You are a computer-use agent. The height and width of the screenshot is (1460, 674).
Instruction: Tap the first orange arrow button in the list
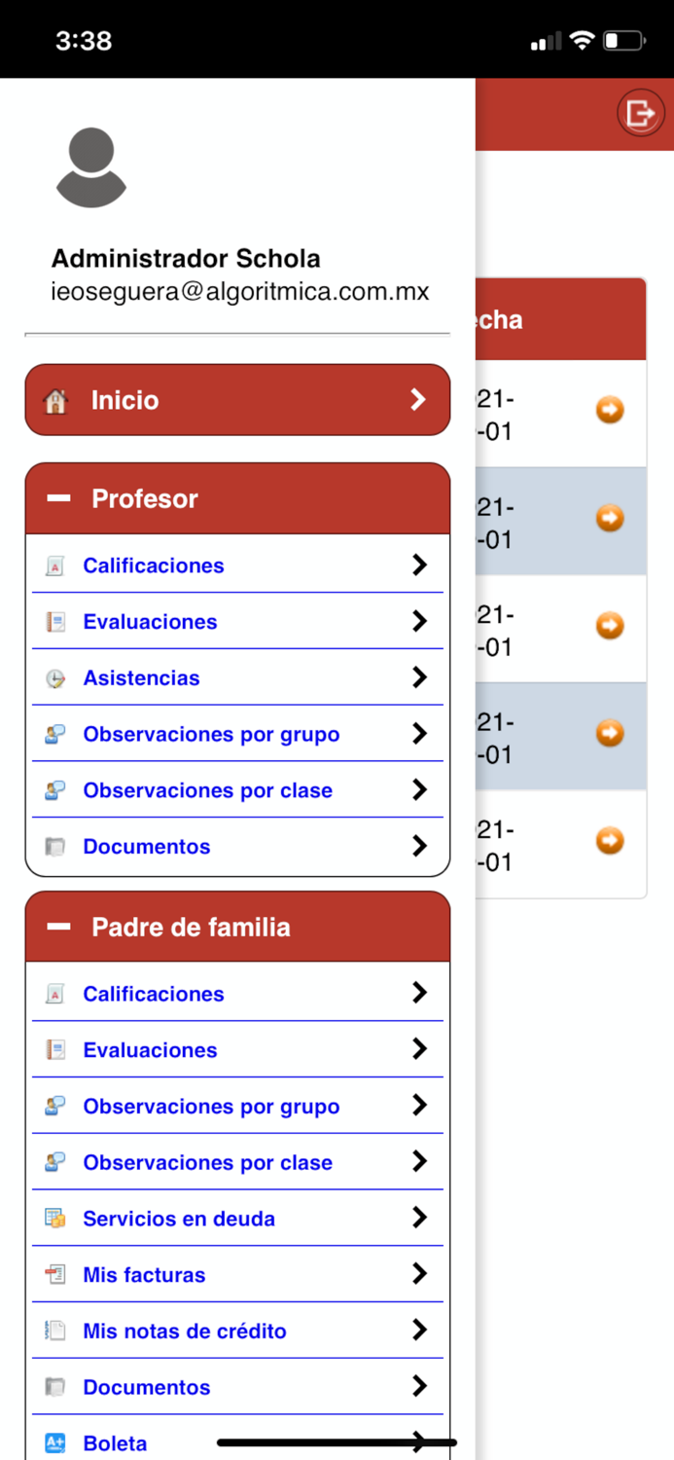pyautogui.click(x=609, y=410)
